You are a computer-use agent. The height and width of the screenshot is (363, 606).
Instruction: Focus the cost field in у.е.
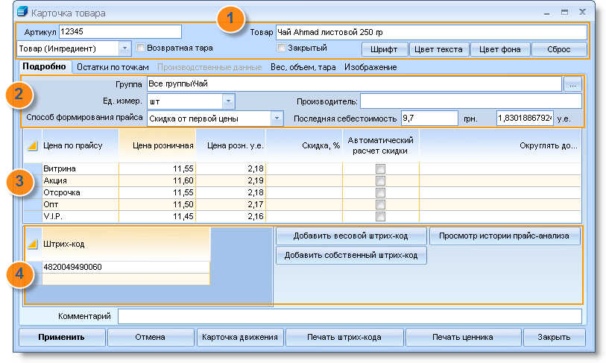525,118
